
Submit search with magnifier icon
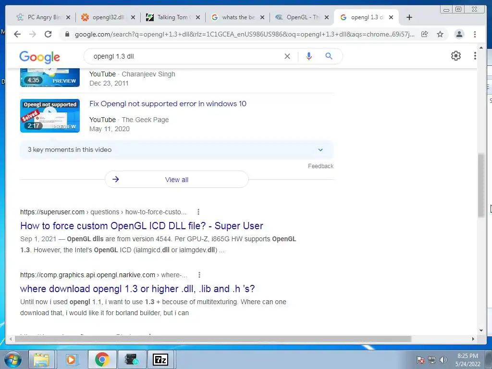(329, 56)
